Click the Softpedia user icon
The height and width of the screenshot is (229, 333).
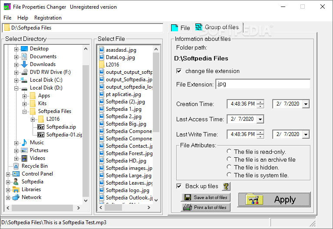click(x=16, y=182)
